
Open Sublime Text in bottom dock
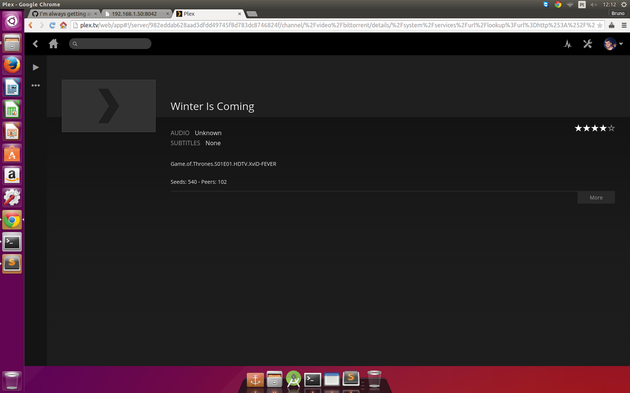click(351, 378)
